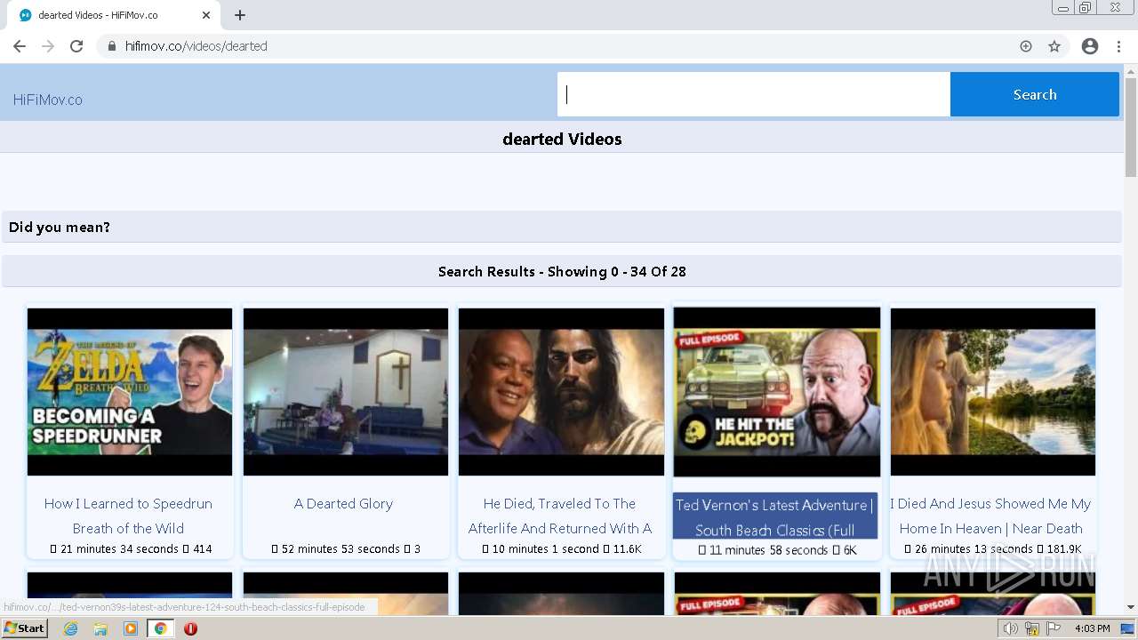This screenshot has height=640, width=1138.
Task: Switch to Chrome on the taskbar
Action: pyautogui.click(x=161, y=628)
